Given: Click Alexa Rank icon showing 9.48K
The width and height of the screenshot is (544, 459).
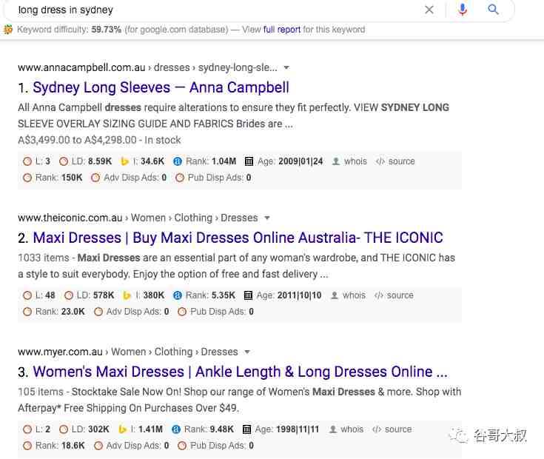Looking at the screenshot, I should pyautogui.click(x=176, y=429).
